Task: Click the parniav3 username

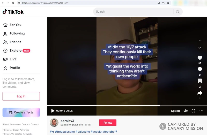Action: coord(67,121)
